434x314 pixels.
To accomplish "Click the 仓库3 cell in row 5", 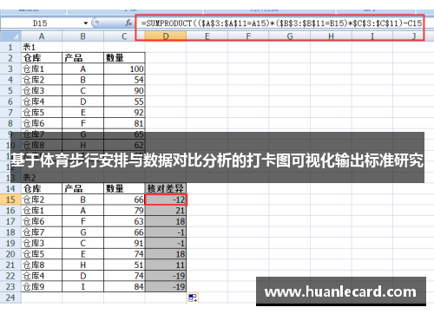I will [x=42, y=90].
